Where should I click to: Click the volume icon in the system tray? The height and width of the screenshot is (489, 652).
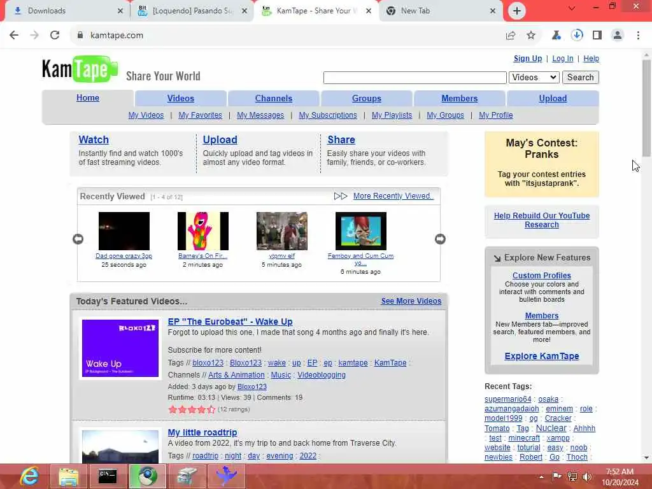tap(588, 477)
